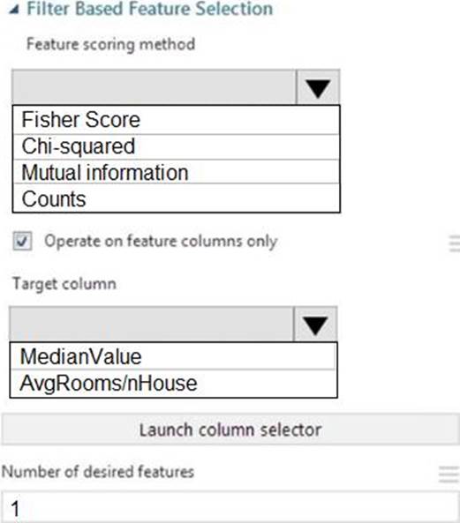
Task: Click the Target column label
Action: click(x=64, y=284)
